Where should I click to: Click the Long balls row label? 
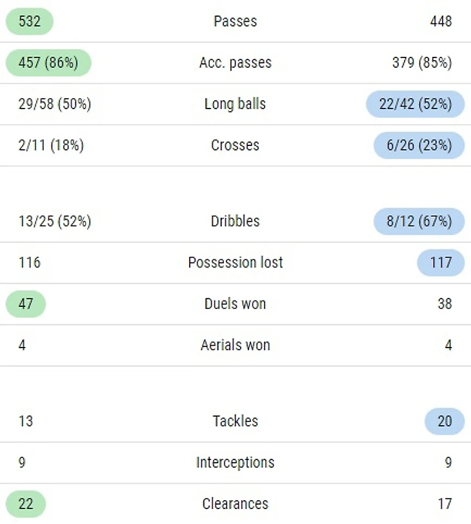235,104
